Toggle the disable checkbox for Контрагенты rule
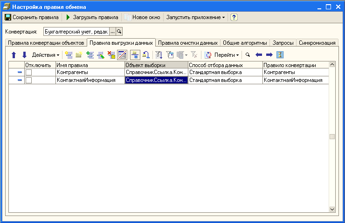The width and height of the screenshot is (345, 223). coord(28,73)
